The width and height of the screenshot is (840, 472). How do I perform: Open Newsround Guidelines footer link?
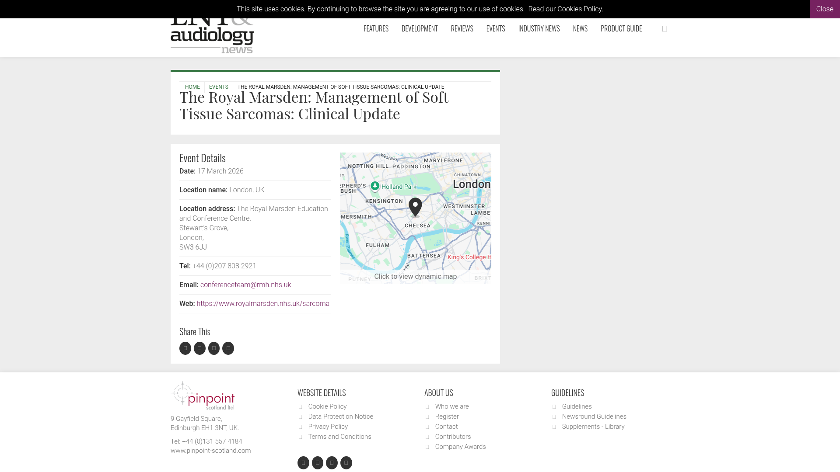pyautogui.click(x=594, y=416)
